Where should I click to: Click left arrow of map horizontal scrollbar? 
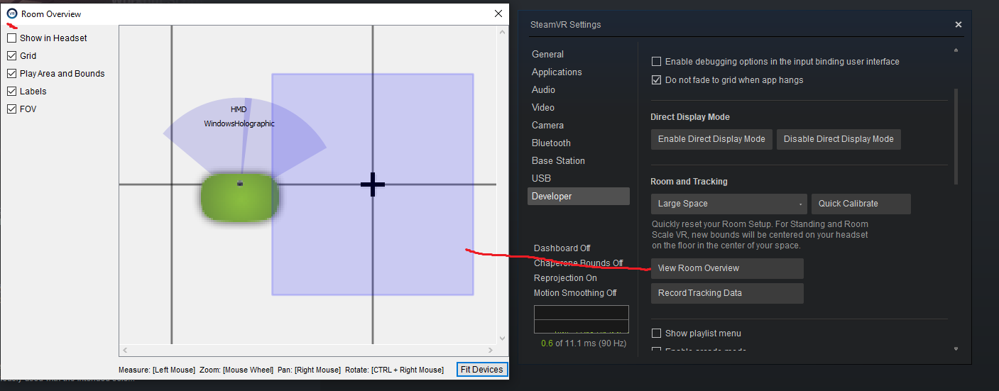click(x=125, y=351)
